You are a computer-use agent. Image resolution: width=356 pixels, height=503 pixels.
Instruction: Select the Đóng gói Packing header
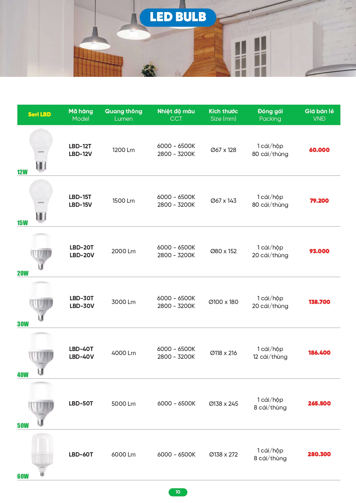(270, 115)
